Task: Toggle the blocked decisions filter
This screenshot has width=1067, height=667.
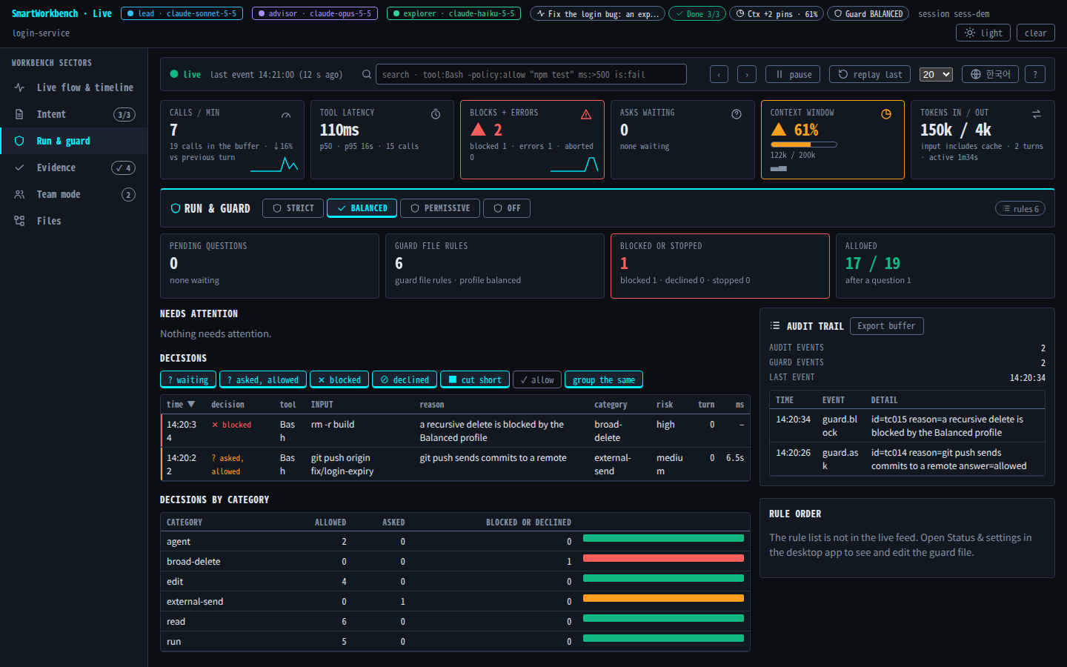Action: (x=339, y=379)
